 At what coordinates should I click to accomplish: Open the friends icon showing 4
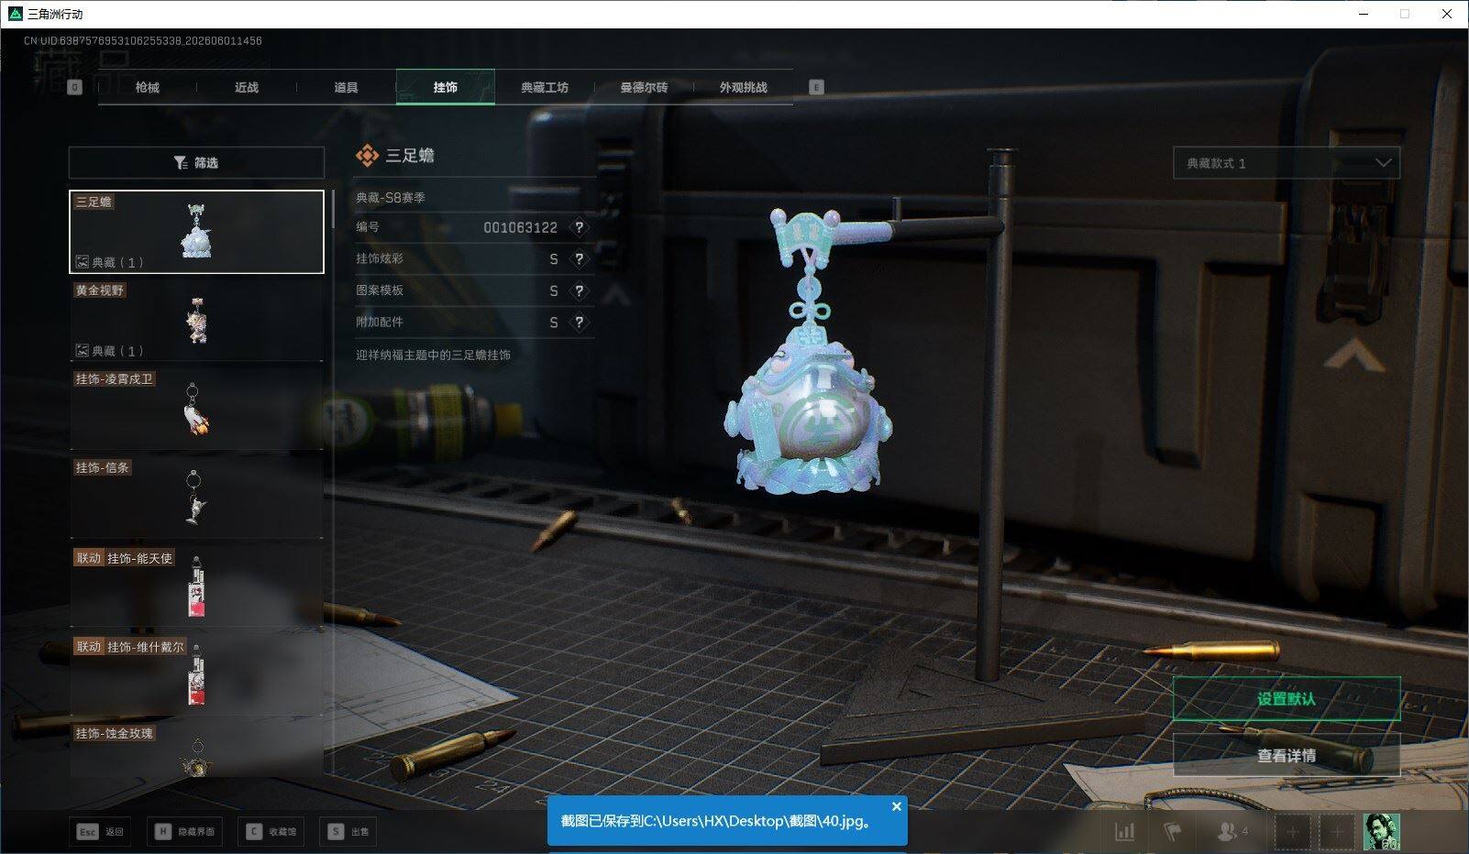[x=1232, y=832]
